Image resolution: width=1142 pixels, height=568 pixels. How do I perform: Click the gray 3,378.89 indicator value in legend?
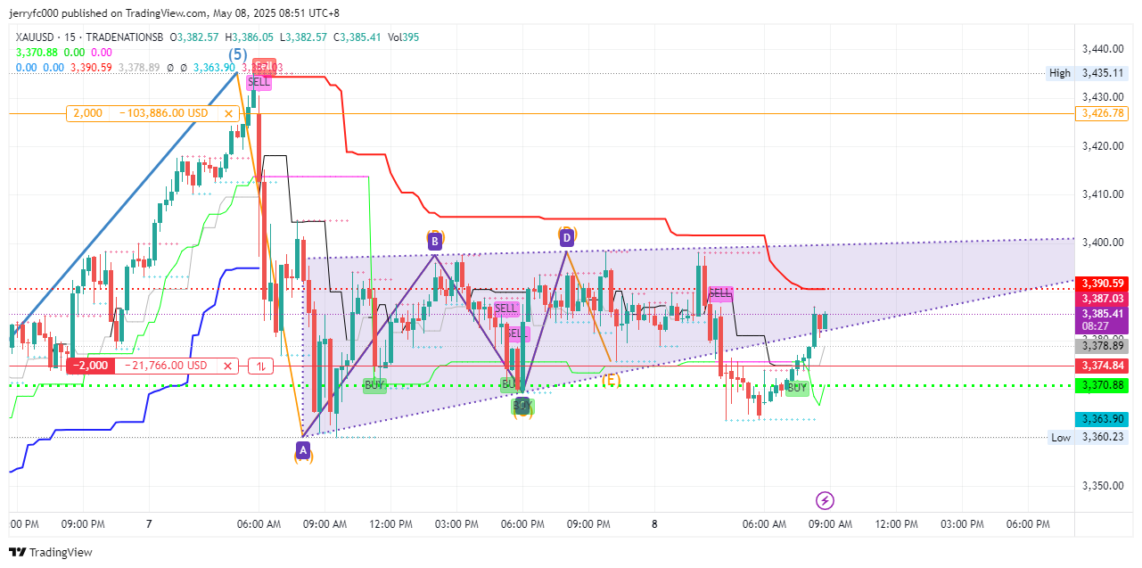point(138,67)
